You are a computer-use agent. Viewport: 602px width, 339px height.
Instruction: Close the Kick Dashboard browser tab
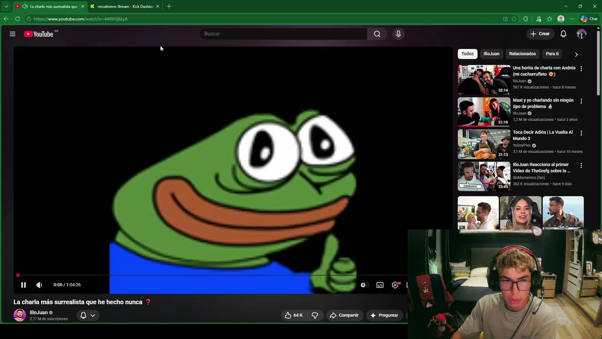(158, 7)
